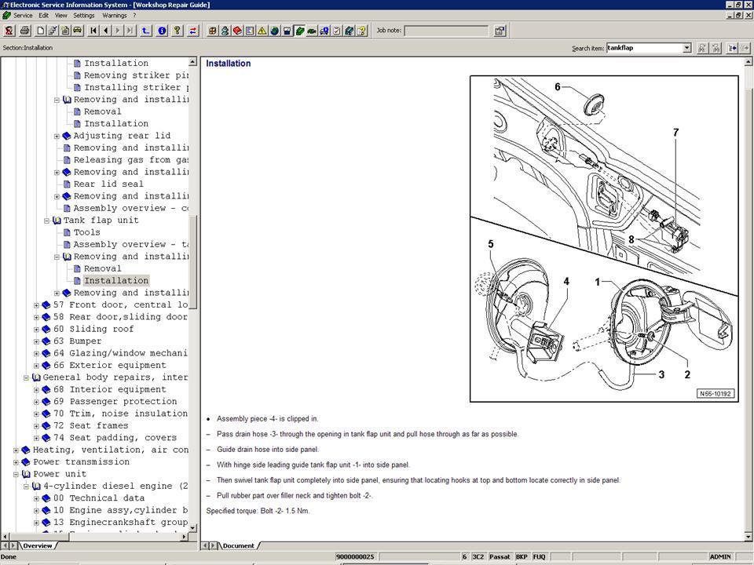Image resolution: width=754 pixels, height=565 pixels.
Task: Click the blue up-level arrow icon
Action: (146, 31)
